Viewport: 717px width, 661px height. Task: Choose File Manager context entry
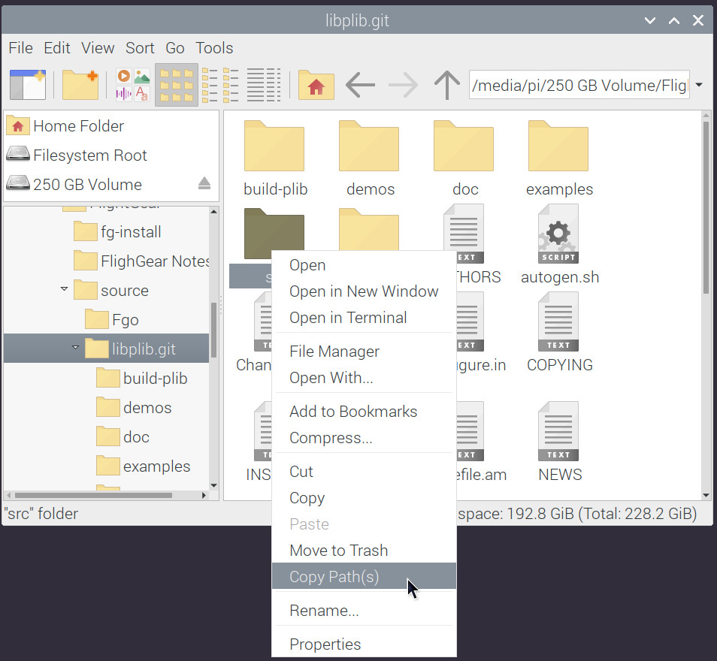pyautogui.click(x=364, y=352)
